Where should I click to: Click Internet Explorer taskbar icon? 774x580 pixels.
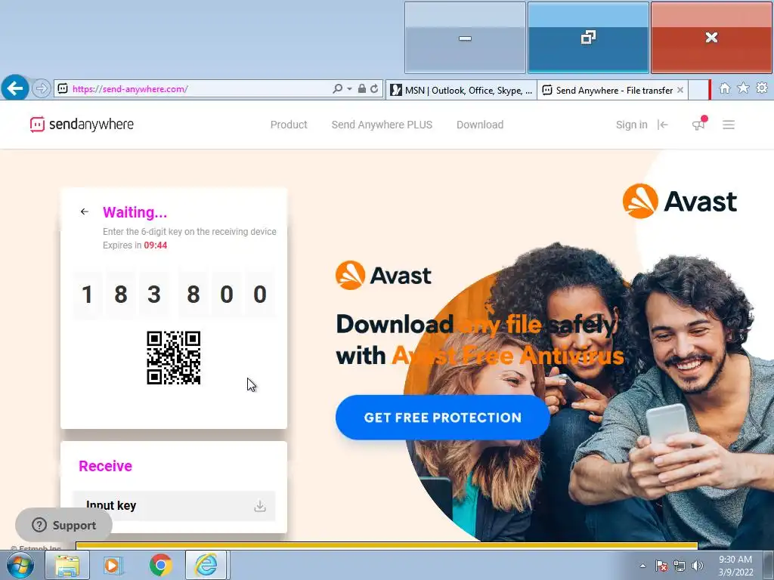point(206,565)
